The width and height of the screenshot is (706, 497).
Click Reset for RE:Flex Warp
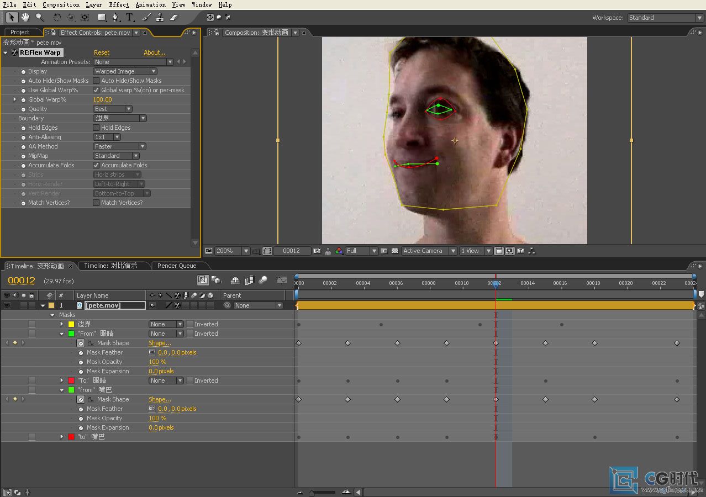pyautogui.click(x=102, y=53)
